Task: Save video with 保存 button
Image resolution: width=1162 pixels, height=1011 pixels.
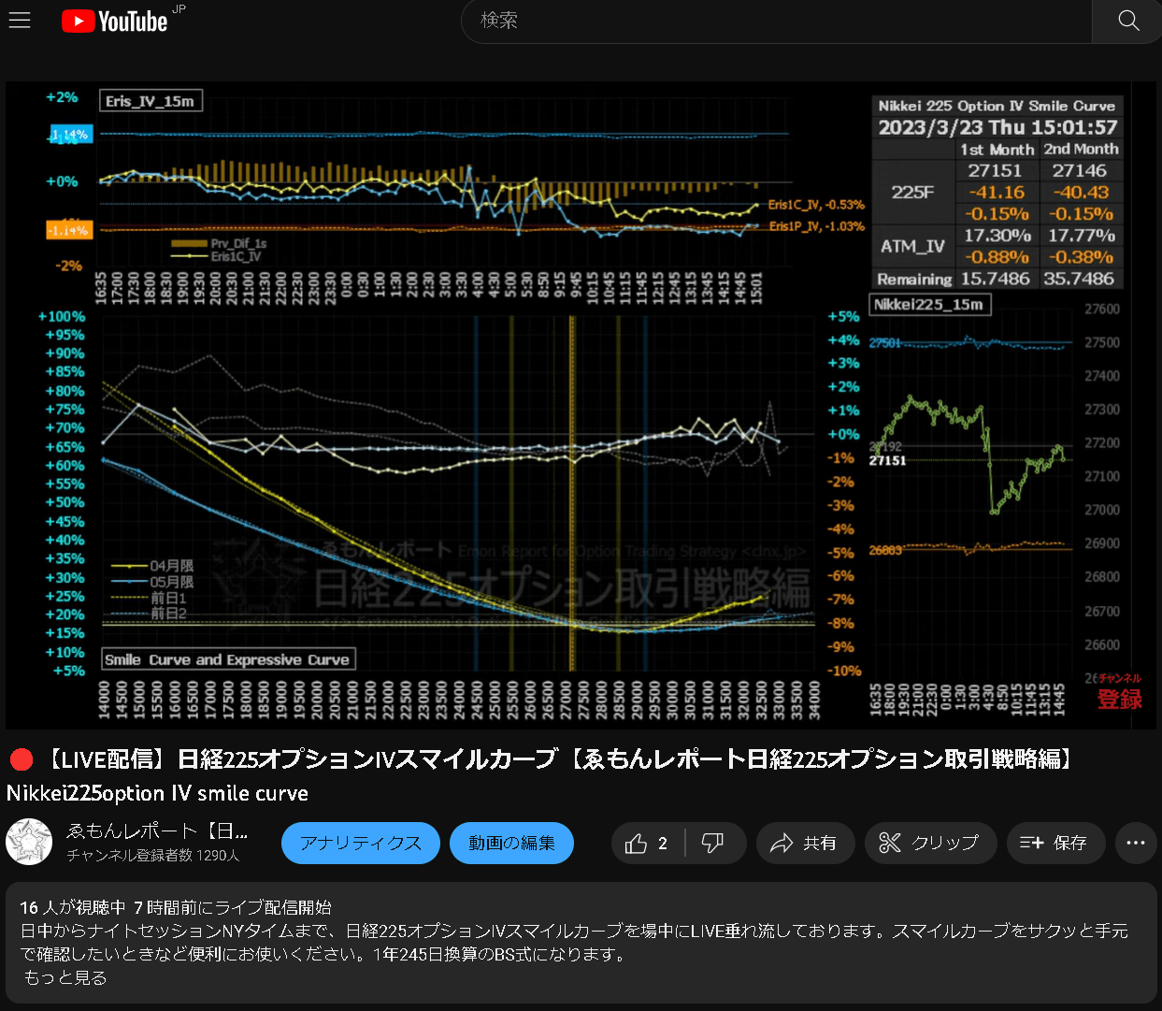Action: tap(1055, 844)
